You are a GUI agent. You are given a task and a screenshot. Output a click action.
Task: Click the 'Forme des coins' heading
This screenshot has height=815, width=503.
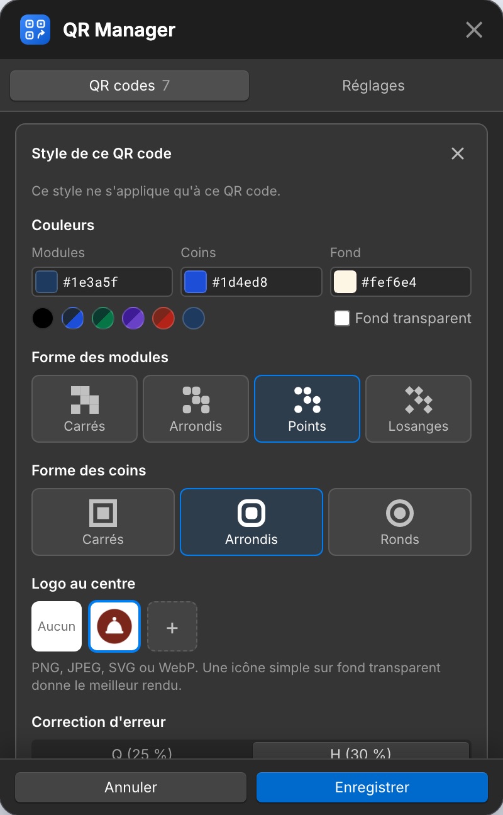tap(89, 470)
